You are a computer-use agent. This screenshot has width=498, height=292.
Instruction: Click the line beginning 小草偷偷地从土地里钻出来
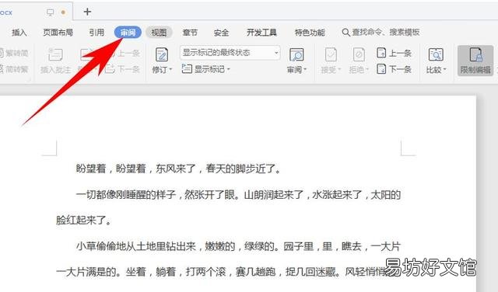(238, 246)
